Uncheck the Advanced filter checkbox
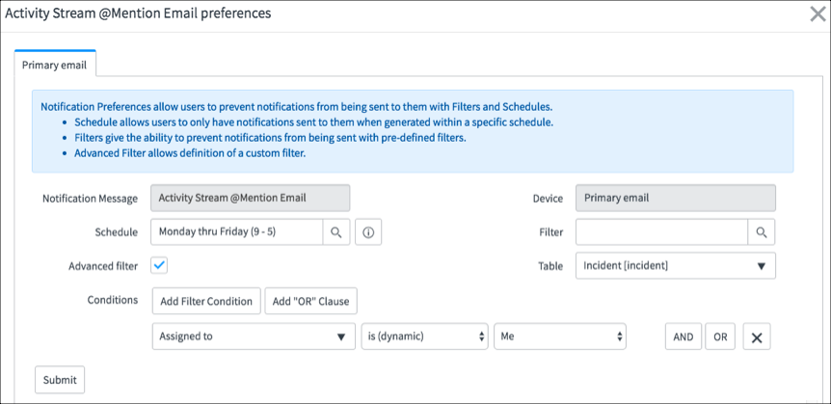The image size is (831, 404). point(159,265)
